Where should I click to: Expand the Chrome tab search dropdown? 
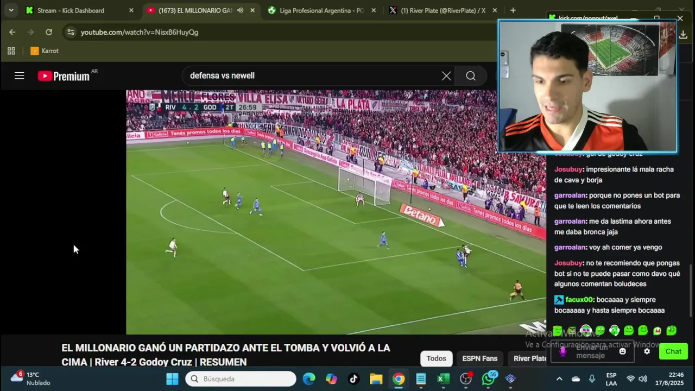pos(11,10)
